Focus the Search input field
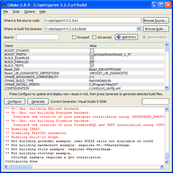173x173 pixels. (37, 37)
